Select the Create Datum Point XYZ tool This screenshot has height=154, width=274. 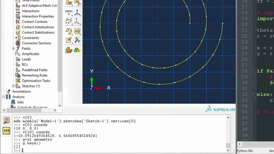point(68,13)
